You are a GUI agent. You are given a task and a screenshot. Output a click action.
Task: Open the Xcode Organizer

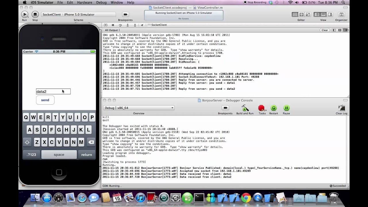(341, 14)
